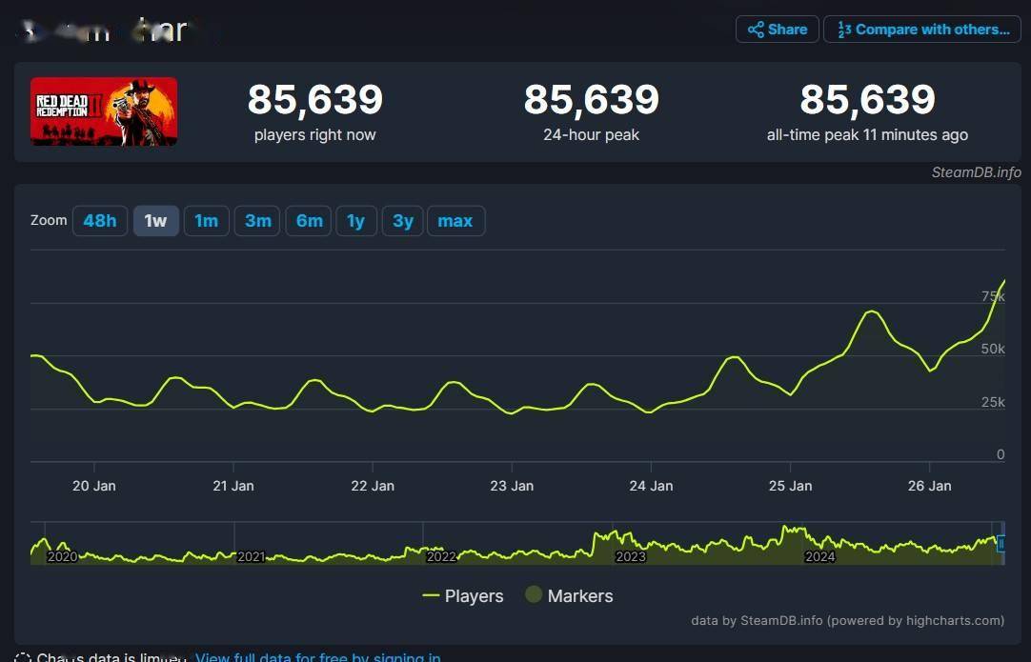Image resolution: width=1031 pixels, height=662 pixels.
Task: Click the Share button
Action: tap(778, 30)
